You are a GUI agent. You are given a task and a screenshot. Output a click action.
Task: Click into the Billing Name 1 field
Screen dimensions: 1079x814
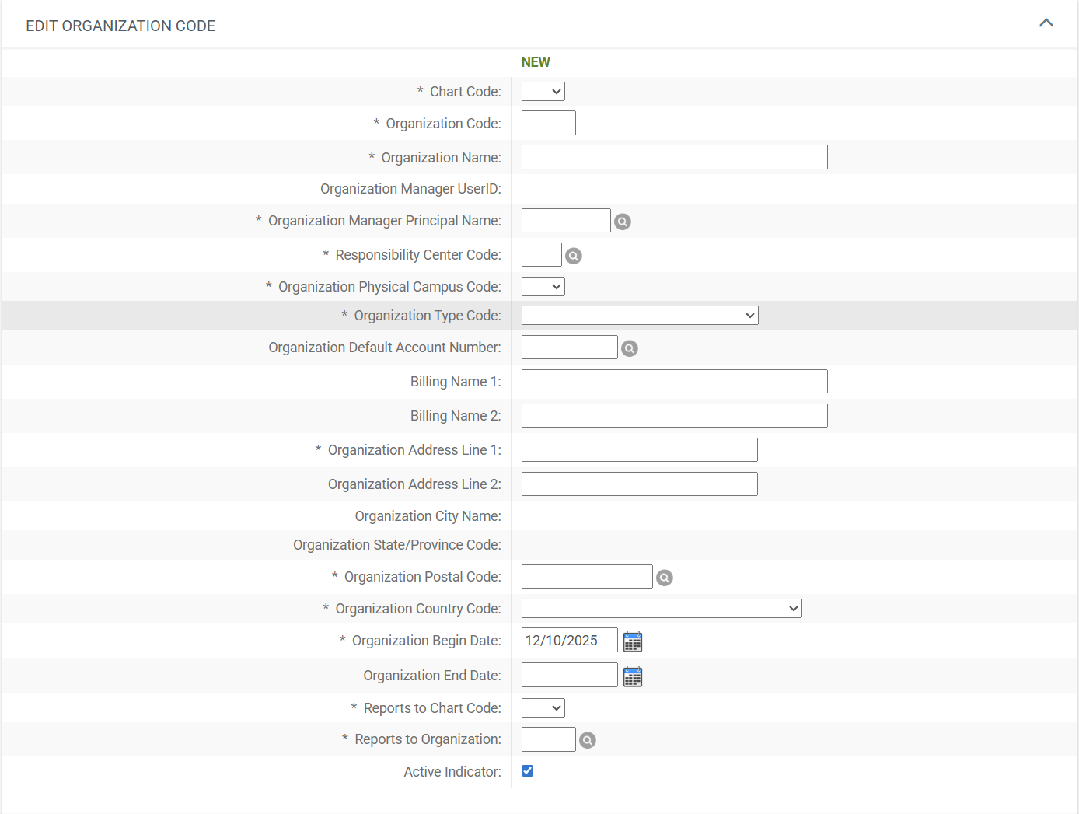[x=674, y=382]
